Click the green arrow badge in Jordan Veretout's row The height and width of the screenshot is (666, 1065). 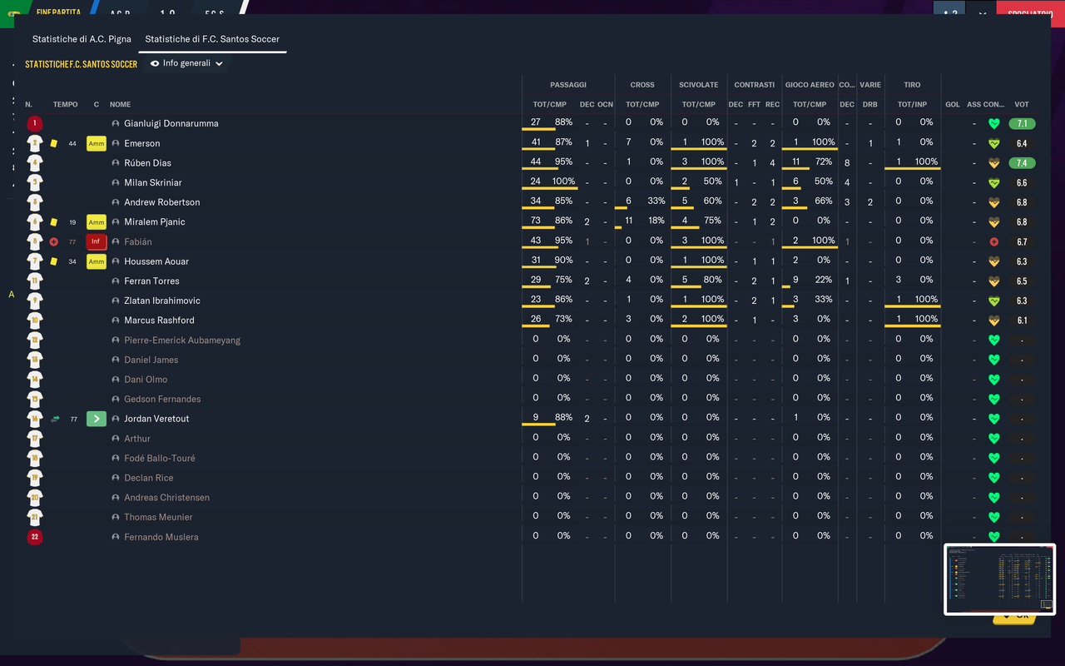pos(97,419)
